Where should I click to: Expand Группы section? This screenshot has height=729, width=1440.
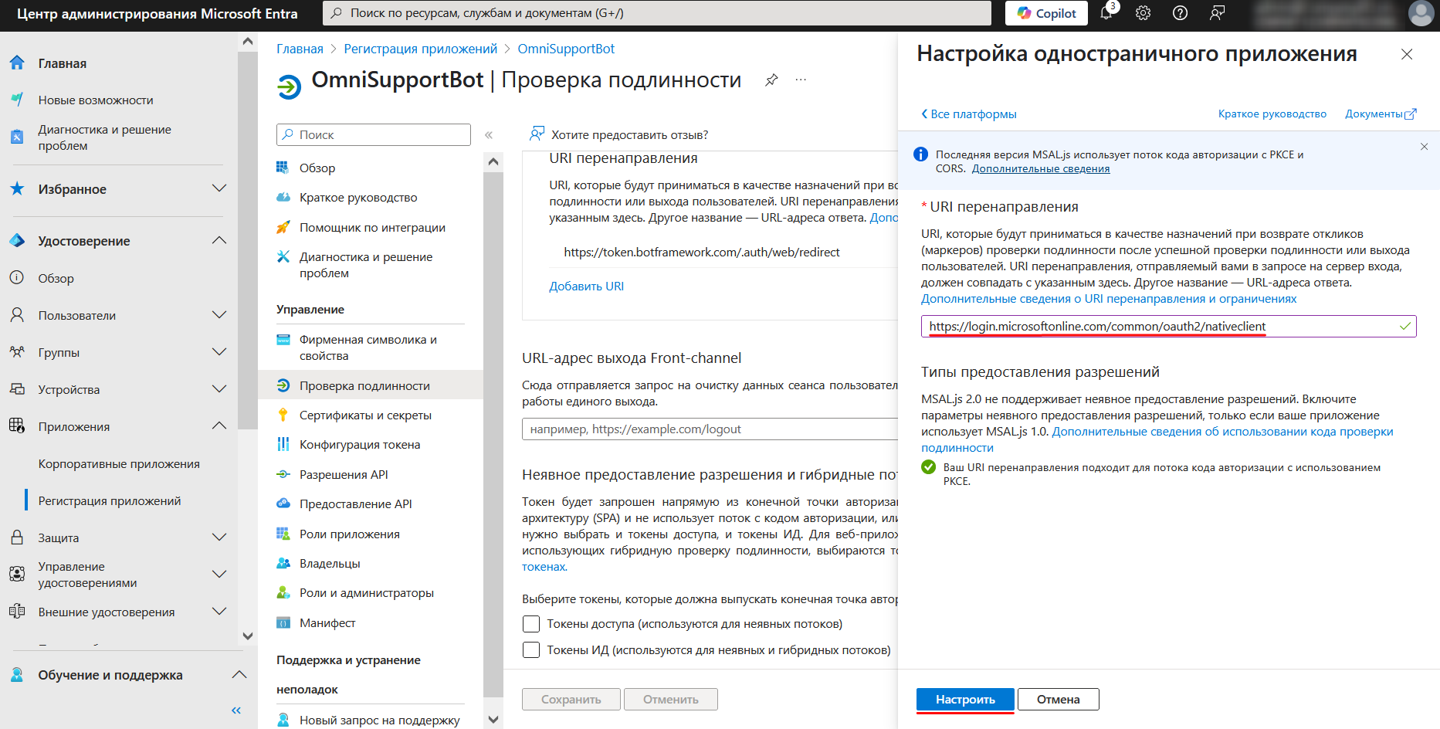[x=219, y=352]
